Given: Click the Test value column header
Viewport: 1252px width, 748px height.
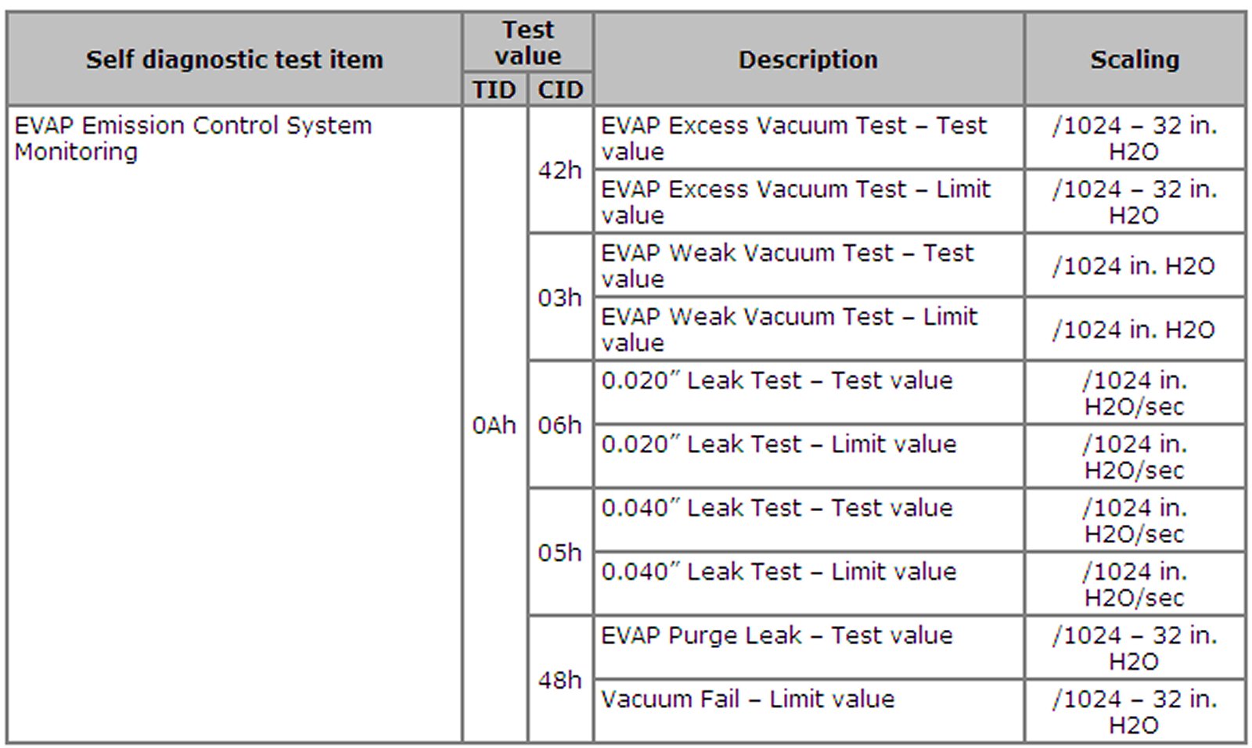Looking at the screenshot, I should pos(527,43).
